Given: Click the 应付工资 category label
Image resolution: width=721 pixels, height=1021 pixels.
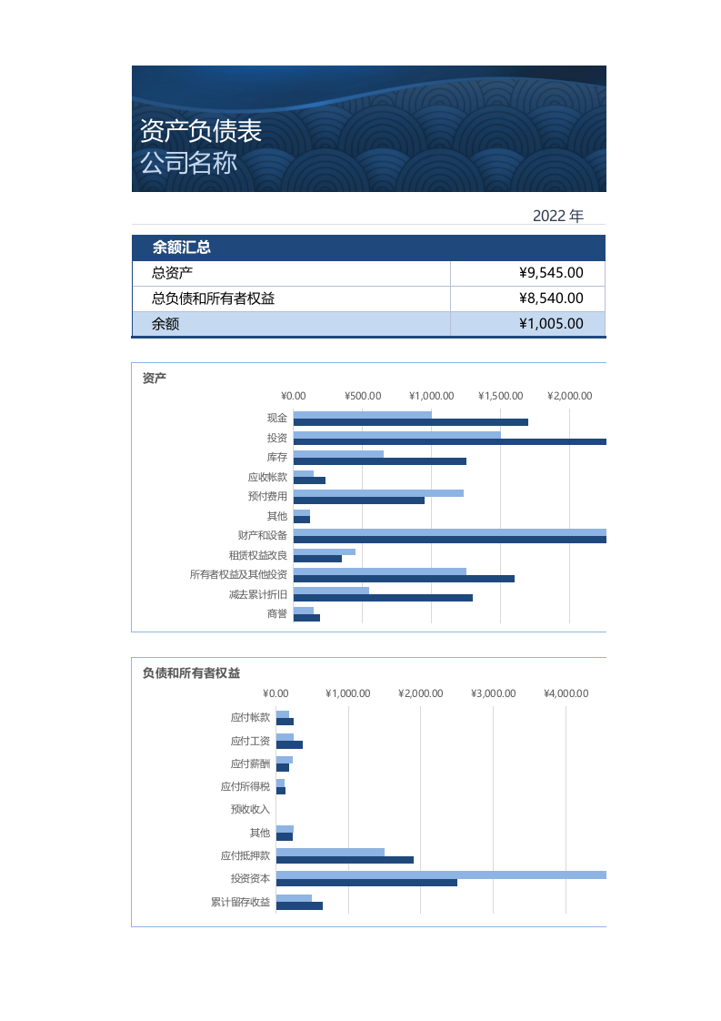Looking at the screenshot, I should pos(250,741).
